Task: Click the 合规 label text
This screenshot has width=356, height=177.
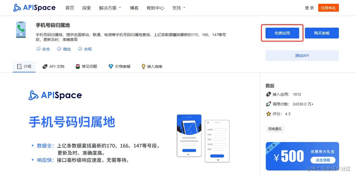Action: pyautogui.click(x=88, y=49)
